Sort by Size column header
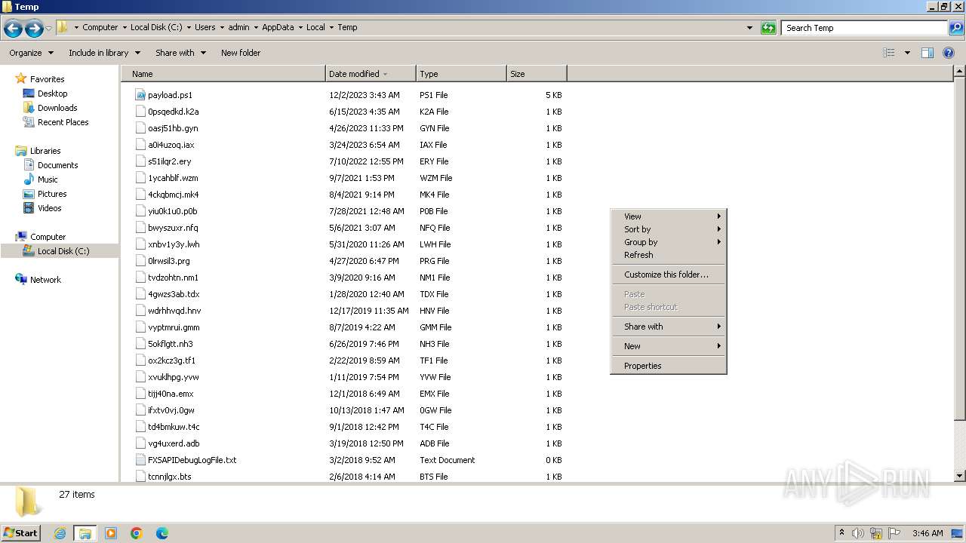The width and height of the screenshot is (966, 543). pyautogui.click(x=537, y=74)
